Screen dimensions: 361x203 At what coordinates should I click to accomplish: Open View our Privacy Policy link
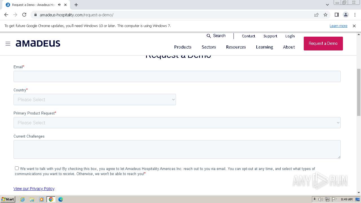(34, 189)
